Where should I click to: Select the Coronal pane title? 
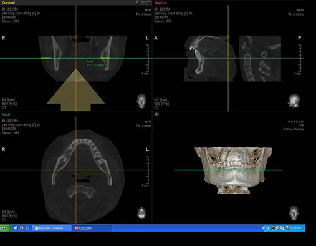tap(9, 2)
